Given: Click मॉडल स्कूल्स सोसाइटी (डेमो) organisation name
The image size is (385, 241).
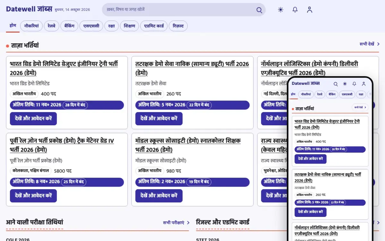Looking at the screenshot, I should click(x=161, y=161).
